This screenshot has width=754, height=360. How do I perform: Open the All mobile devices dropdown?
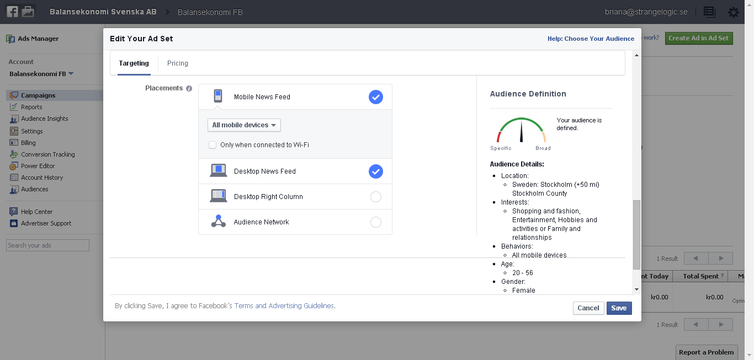244,125
